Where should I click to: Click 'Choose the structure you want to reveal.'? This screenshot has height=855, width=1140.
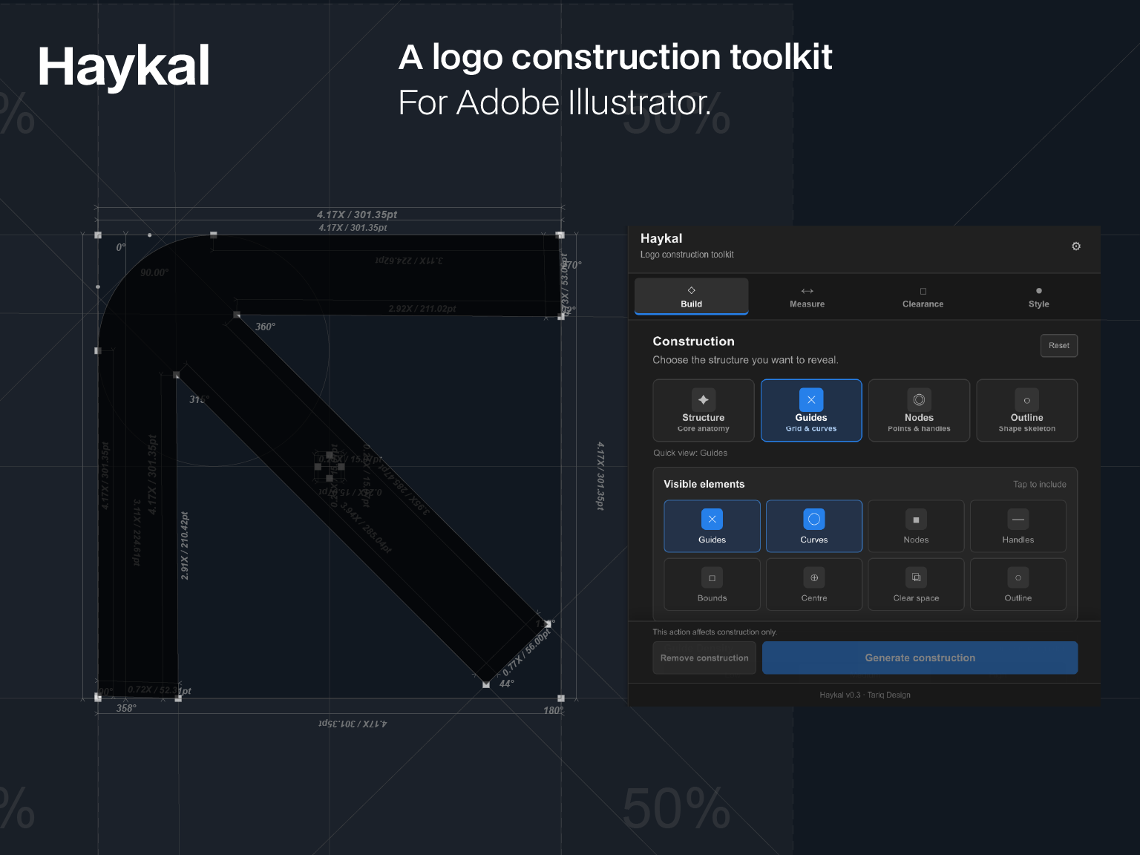[x=745, y=360]
